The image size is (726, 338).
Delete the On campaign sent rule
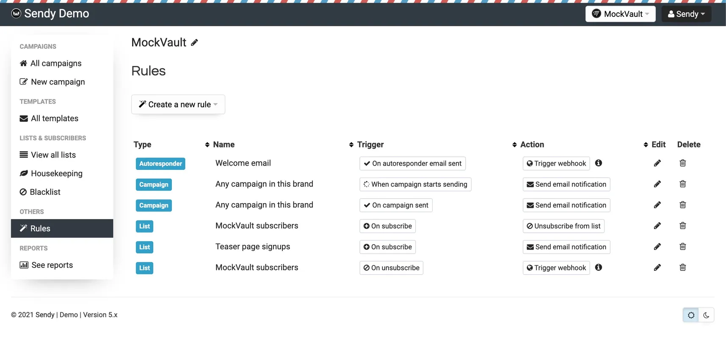pos(682,205)
